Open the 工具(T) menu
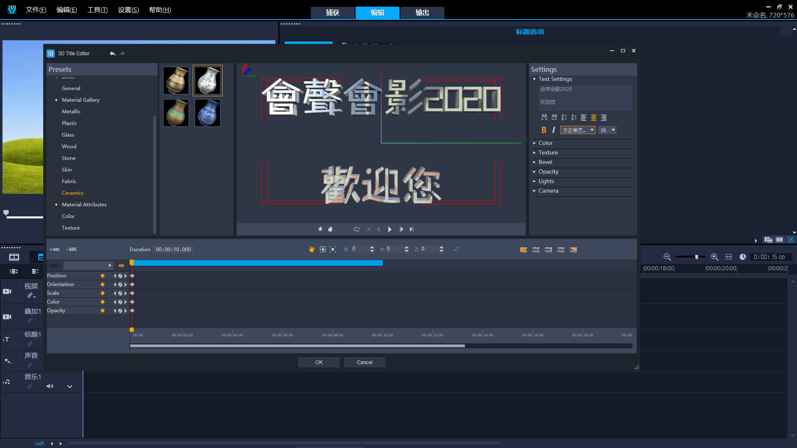The width and height of the screenshot is (797, 448). [x=98, y=10]
